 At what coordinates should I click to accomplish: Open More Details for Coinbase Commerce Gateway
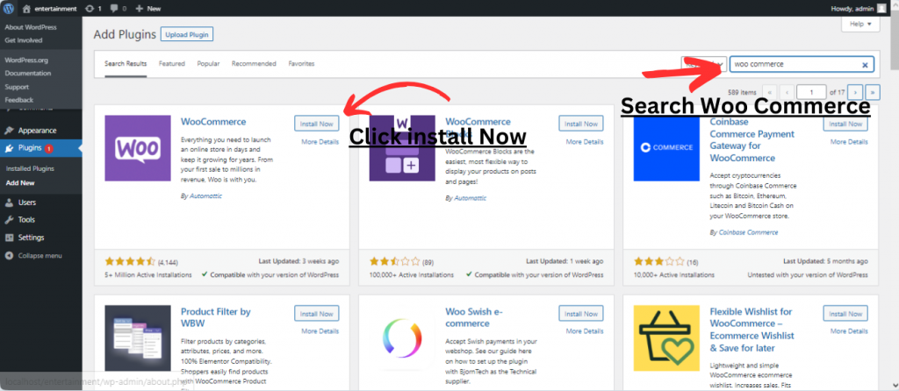(849, 141)
